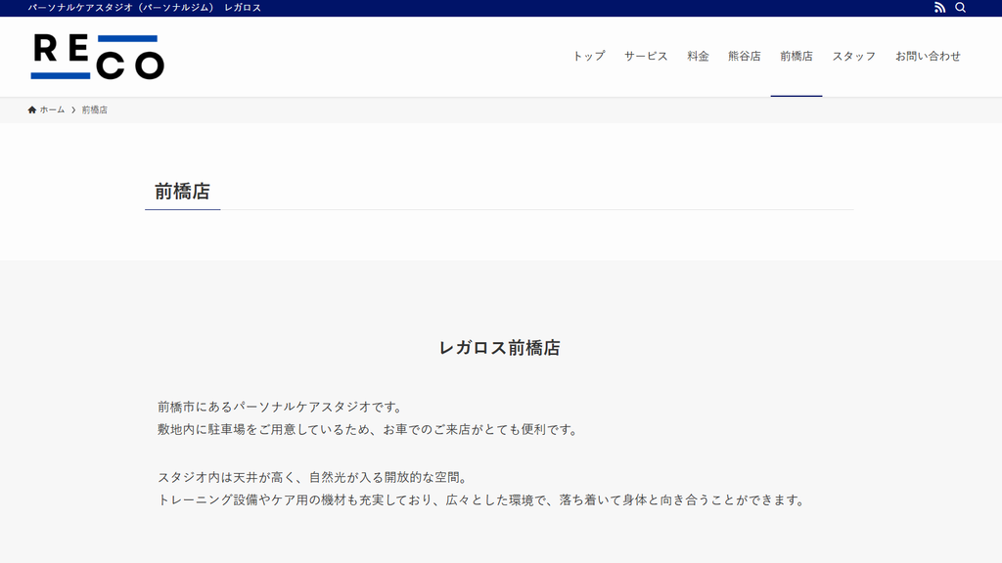1002x563 pixels.
Task: Click the 前橋店 breadcrumb text
Action: (x=95, y=109)
